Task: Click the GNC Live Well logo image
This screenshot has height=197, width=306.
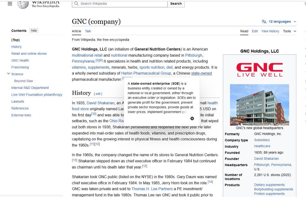Action: 260,70
